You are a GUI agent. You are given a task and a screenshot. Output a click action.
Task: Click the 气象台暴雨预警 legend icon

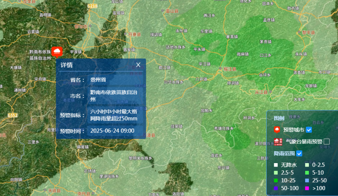[x=278, y=141]
